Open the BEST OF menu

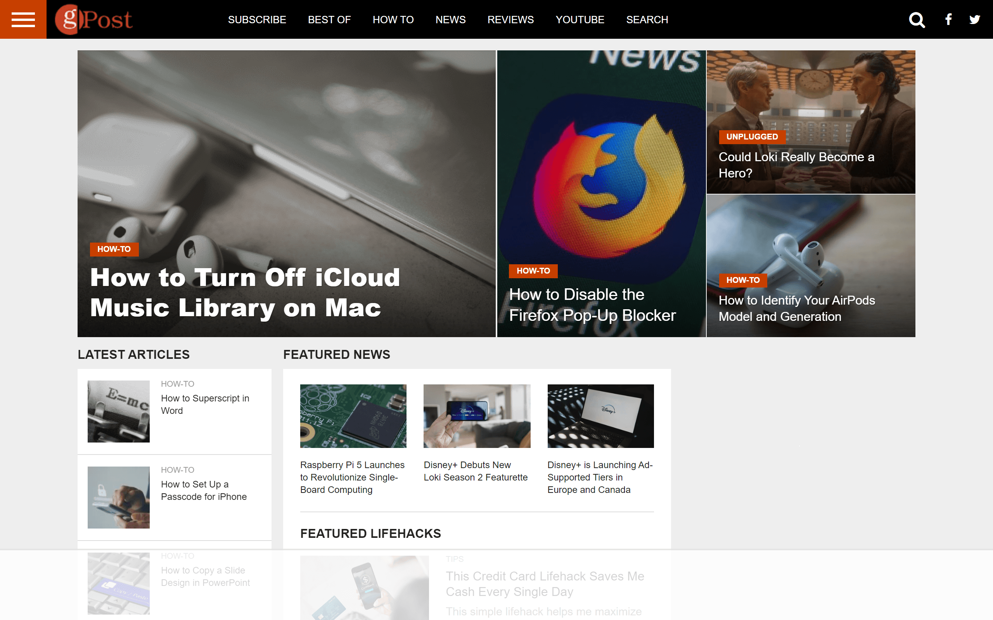click(329, 20)
